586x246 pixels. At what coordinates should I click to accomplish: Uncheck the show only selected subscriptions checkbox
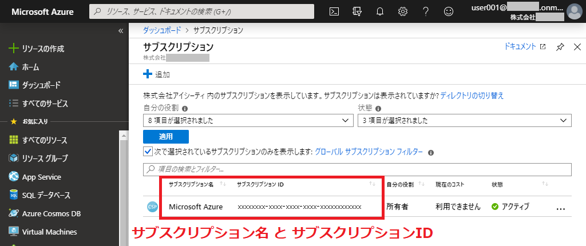[147, 152]
